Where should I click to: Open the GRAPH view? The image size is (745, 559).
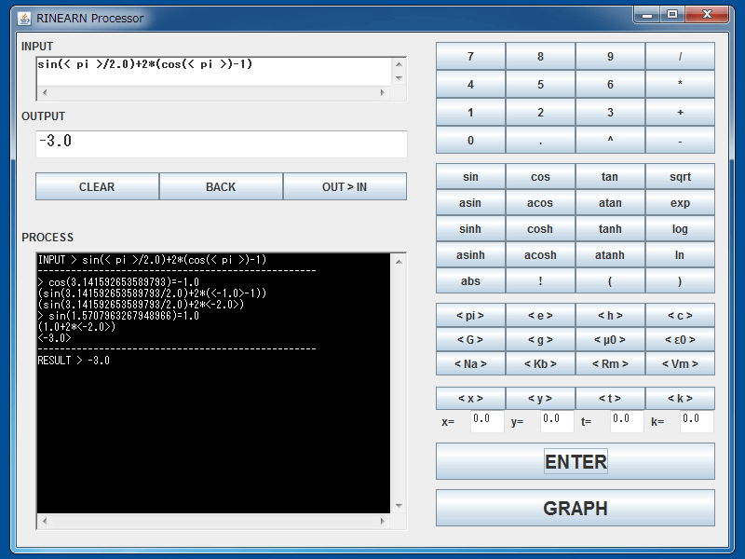[x=575, y=508]
